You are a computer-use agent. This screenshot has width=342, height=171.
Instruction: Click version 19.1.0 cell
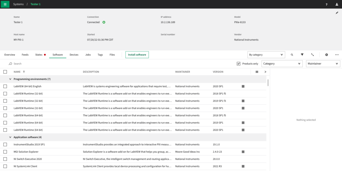click(x=216, y=144)
